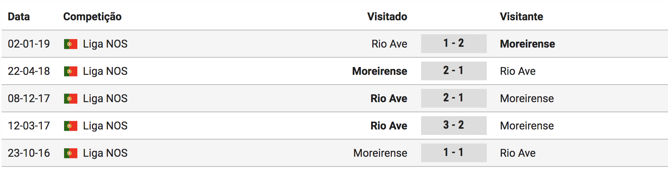The height and width of the screenshot is (170, 668).
Task: Open bold Moreirense visitor on 02-01-19
Action: pos(527,44)
